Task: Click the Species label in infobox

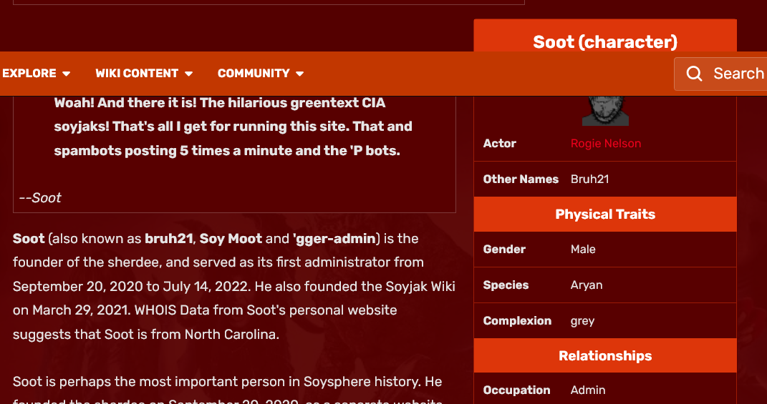Action: [x=506, y=285]
